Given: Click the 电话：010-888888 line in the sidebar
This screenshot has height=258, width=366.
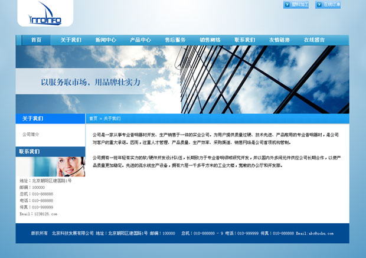Looking at the screenshot, I should point(37,201).
